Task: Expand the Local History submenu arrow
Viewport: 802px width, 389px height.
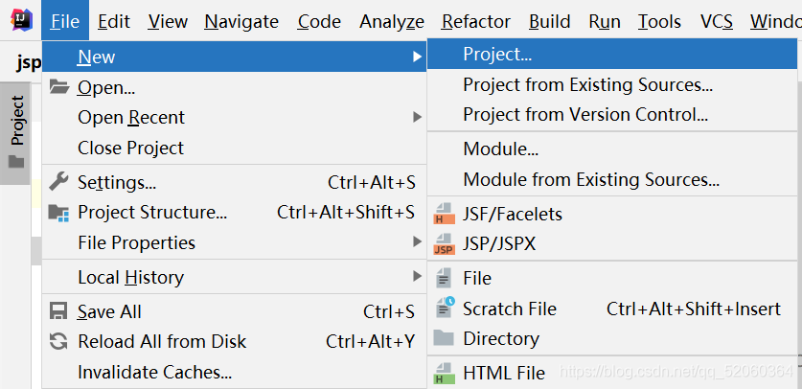Action: (418, 277)
